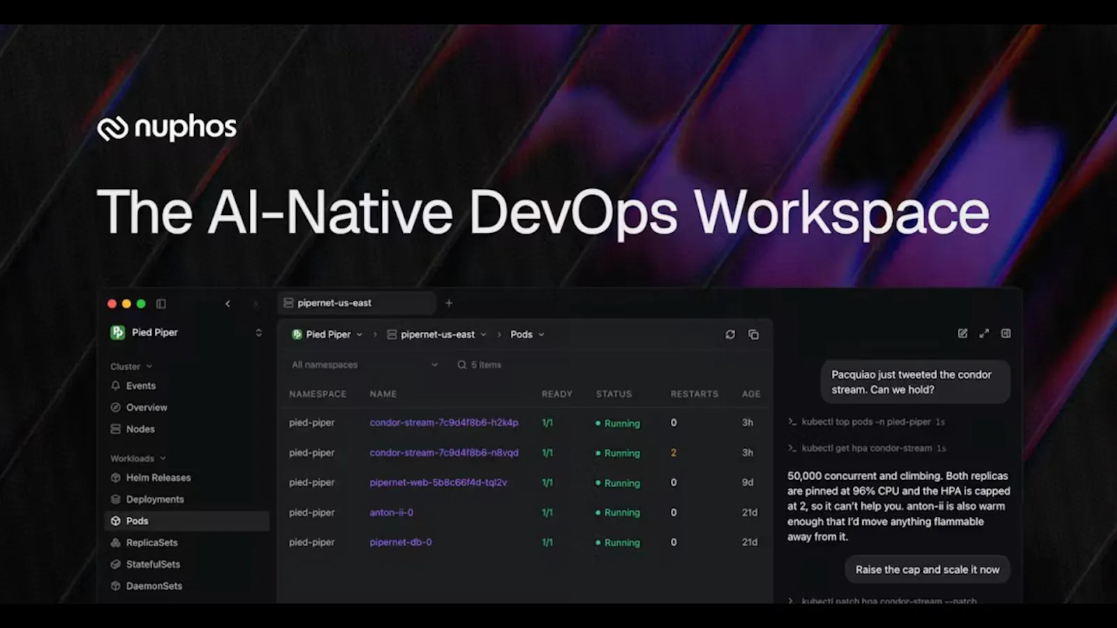Click the macOS zoom window button
The height and width of the screenshot is (628, 1117).
coord(141,304)
